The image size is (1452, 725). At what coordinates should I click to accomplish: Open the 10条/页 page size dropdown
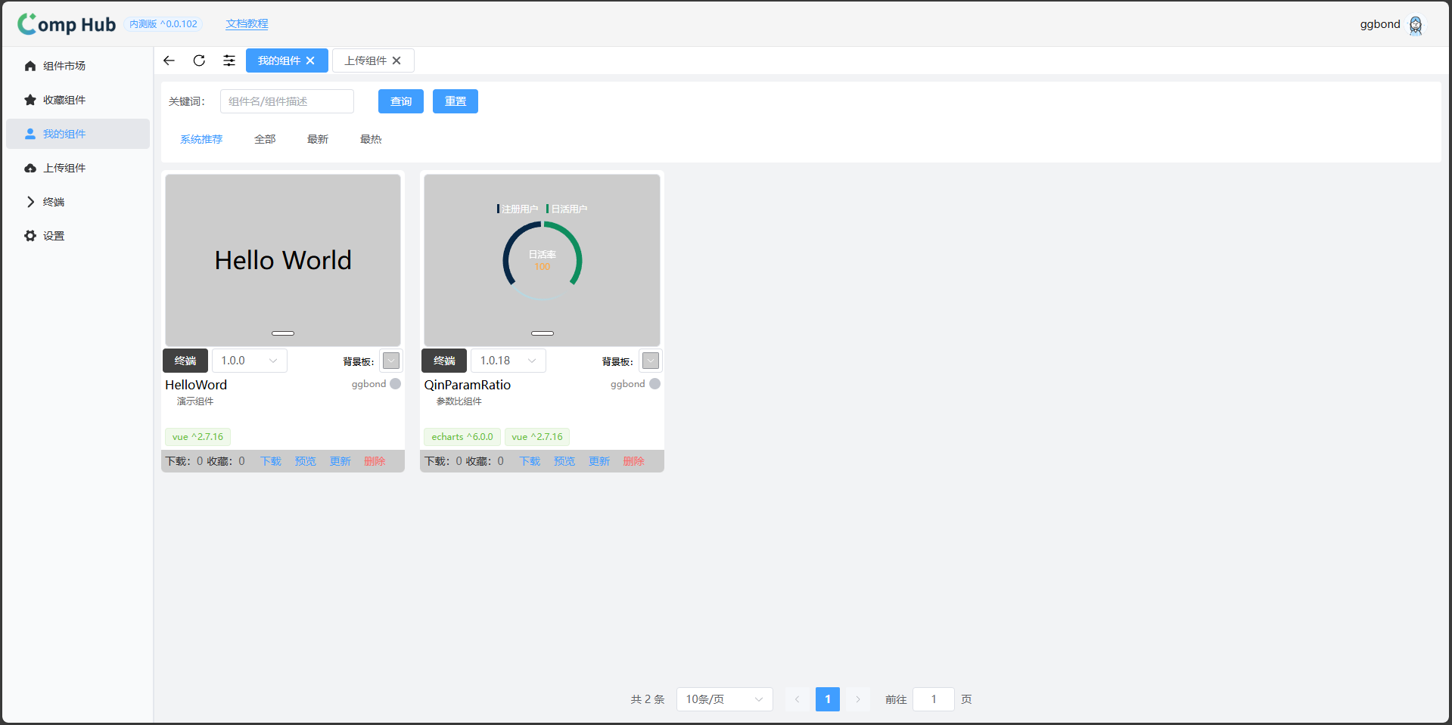point(723,699)
